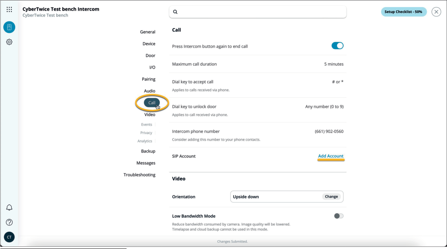Open the Maximum call duration setting row

click(x=257, y=64)
